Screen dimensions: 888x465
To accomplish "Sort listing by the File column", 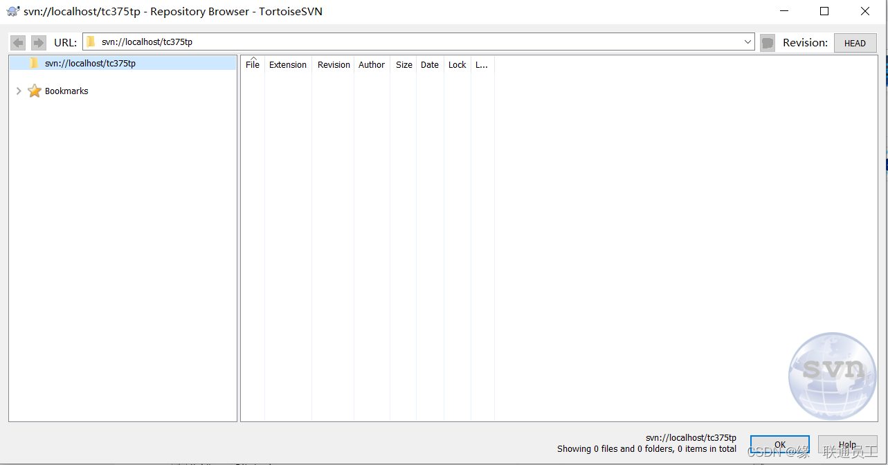I will [252, 64].
